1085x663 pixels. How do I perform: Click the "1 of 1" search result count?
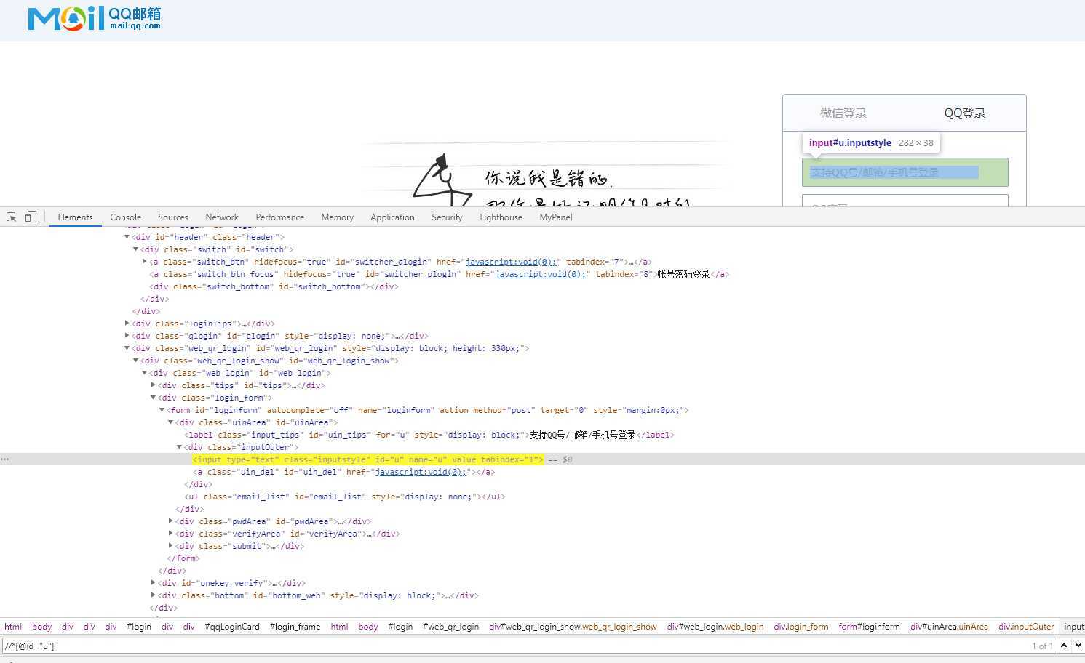[1042, 646]
